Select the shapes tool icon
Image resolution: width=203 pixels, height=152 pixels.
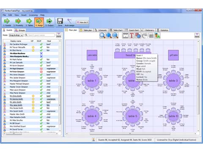138,35
